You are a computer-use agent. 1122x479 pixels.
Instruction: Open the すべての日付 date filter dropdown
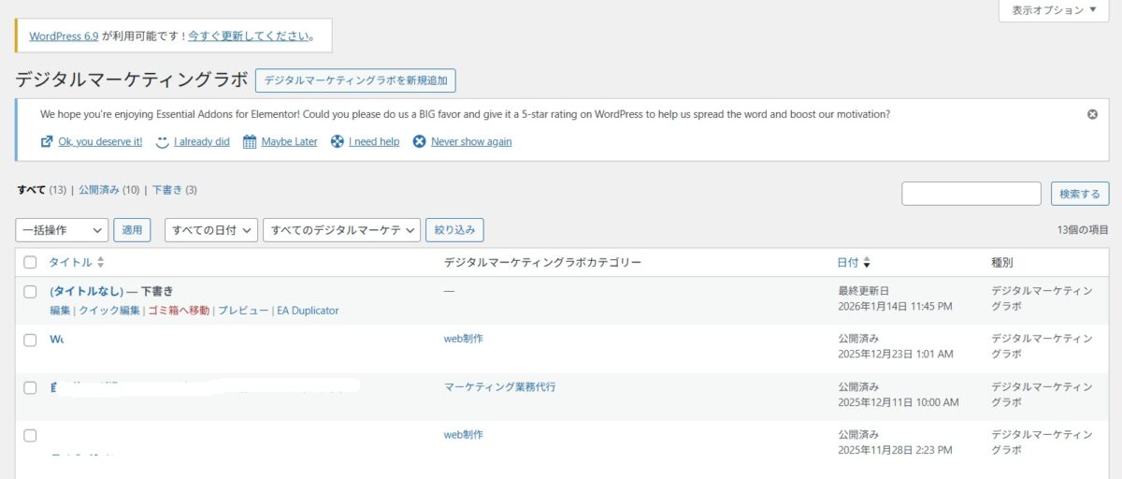210,229
